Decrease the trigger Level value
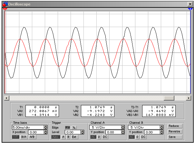This screenshot has height=144, width=195. (x=82, y=133)
